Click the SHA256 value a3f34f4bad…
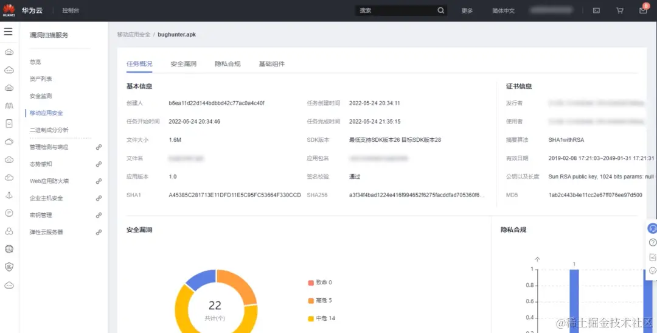This screenshot has width=657, height=333. [417, 195]
